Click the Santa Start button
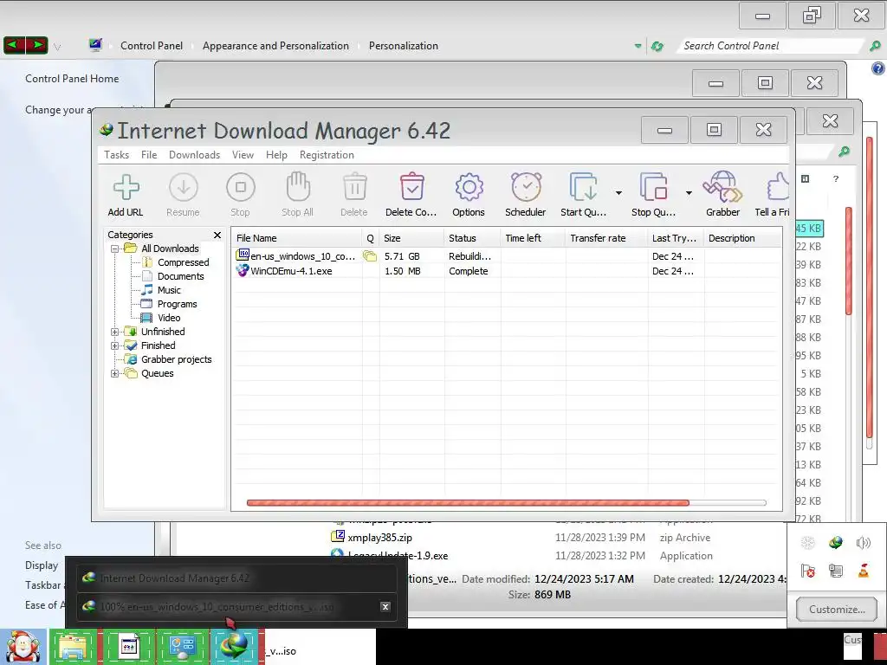The width and height of the screenshot is (887, 665). coord(23,647)
